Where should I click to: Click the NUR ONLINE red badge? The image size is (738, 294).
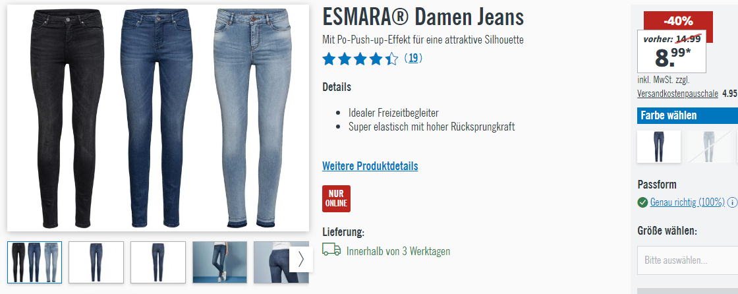(x=336, y=199)
